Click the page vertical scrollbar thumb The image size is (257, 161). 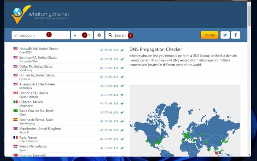point(249,16)
